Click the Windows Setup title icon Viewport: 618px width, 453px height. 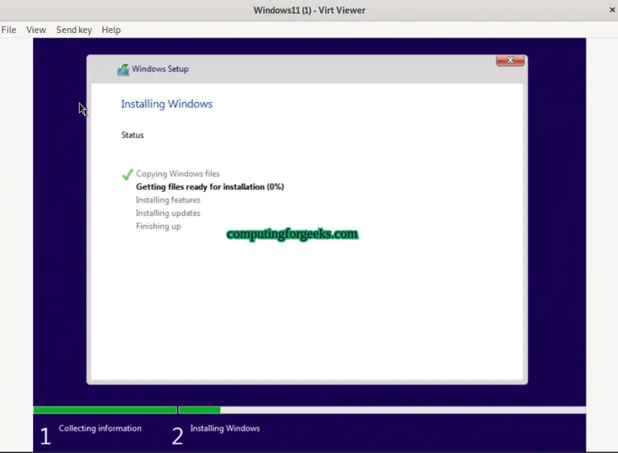coord(123,70)
